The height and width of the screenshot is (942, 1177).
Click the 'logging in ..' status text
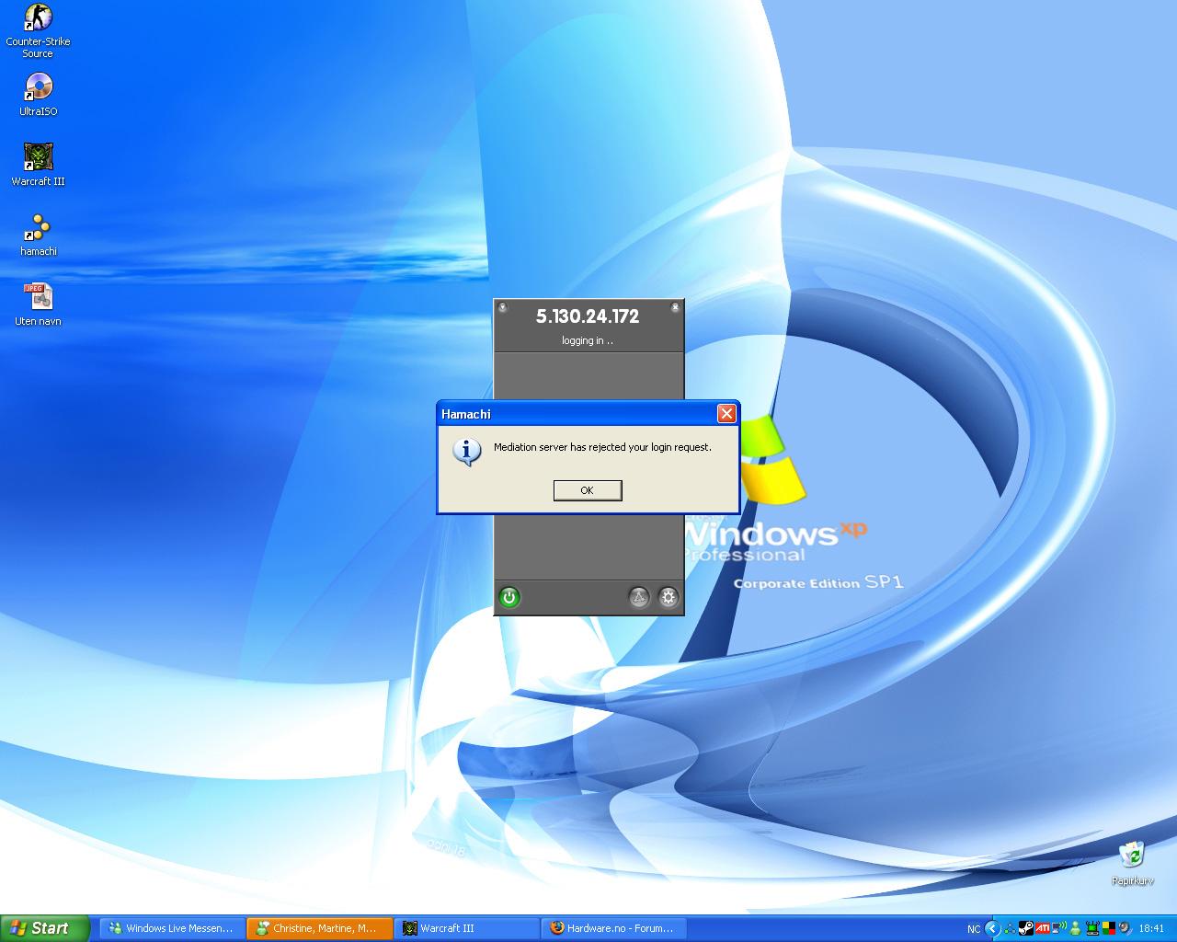[588, 340]
